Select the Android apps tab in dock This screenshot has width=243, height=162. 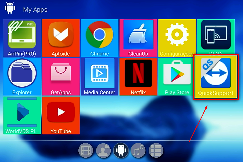pos(121,151)
